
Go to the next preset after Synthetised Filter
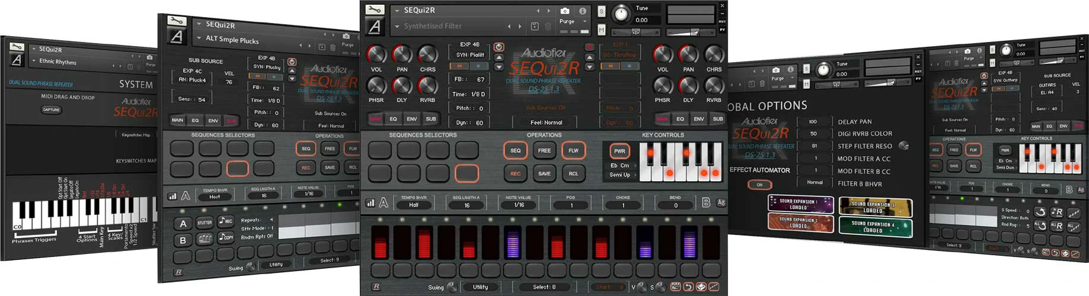520,26
